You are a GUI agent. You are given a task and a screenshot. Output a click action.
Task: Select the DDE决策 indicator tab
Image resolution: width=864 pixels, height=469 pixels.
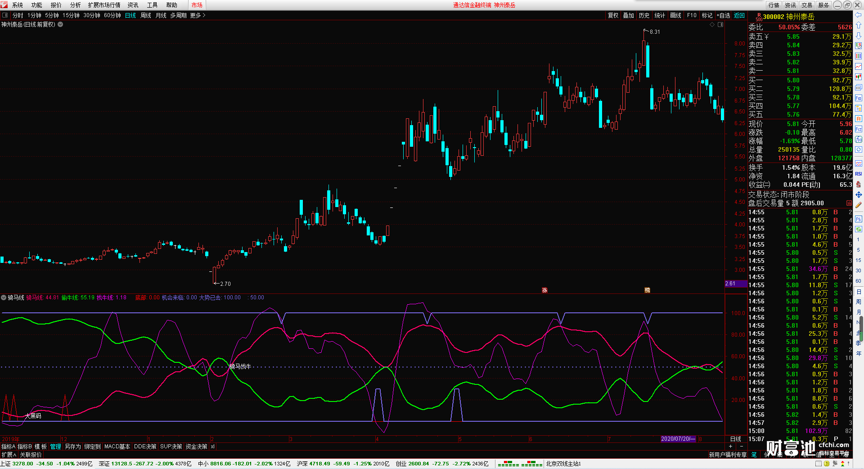coord(145,446)
